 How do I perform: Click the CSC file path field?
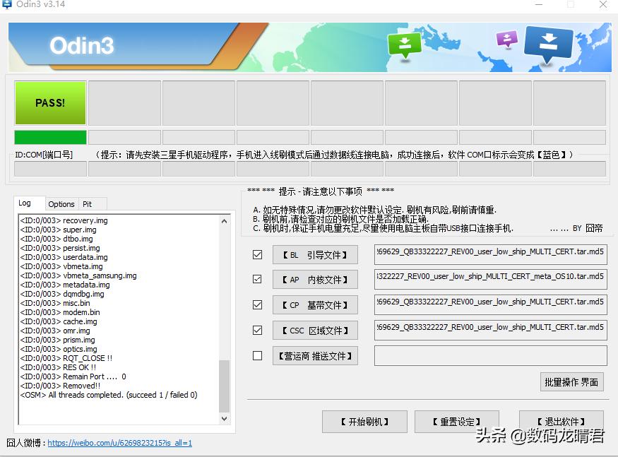click(491, 330)
